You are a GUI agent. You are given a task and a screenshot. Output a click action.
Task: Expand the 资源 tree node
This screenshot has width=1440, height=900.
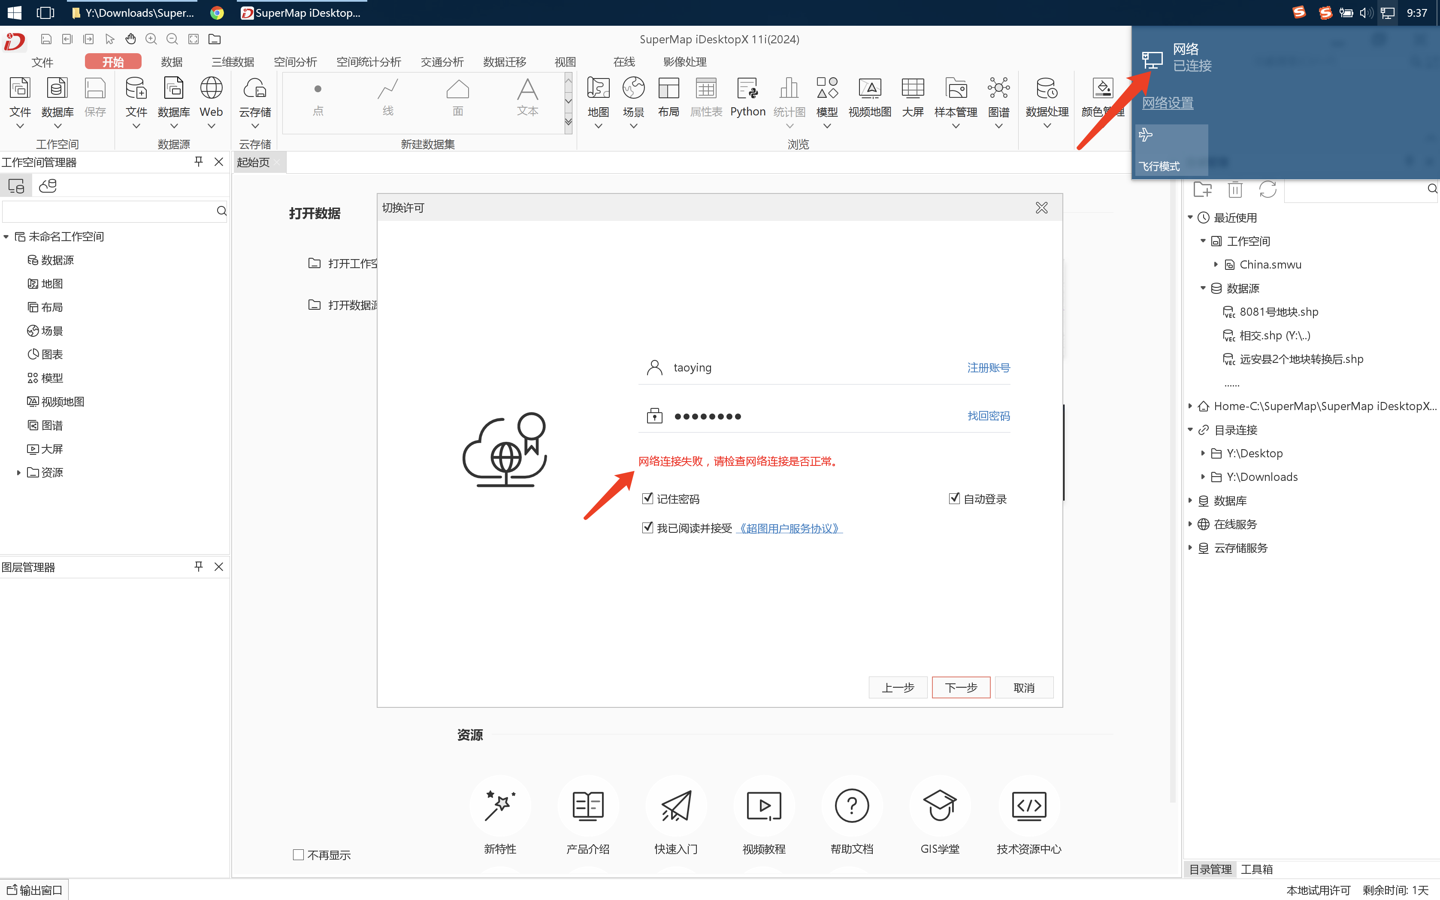click(x=18, y=473)
